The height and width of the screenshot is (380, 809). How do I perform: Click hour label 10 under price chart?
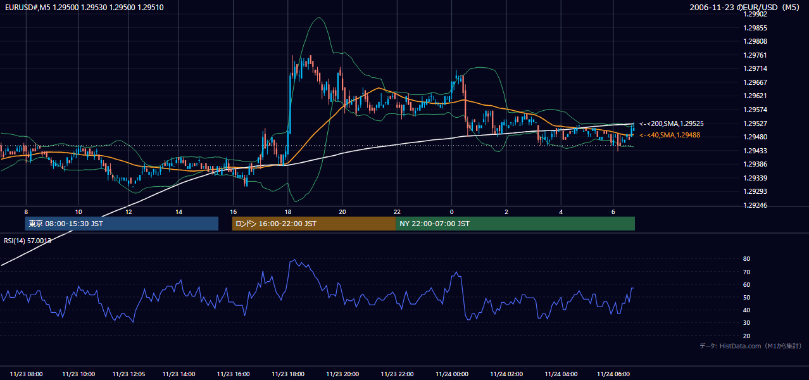[x=78, y=212]
